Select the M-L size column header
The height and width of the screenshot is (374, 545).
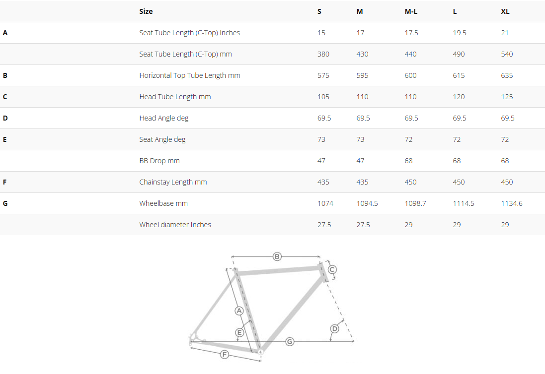[x=411, y=11]
